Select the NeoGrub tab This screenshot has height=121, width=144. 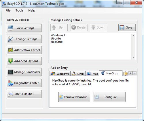tap(111, 73)
